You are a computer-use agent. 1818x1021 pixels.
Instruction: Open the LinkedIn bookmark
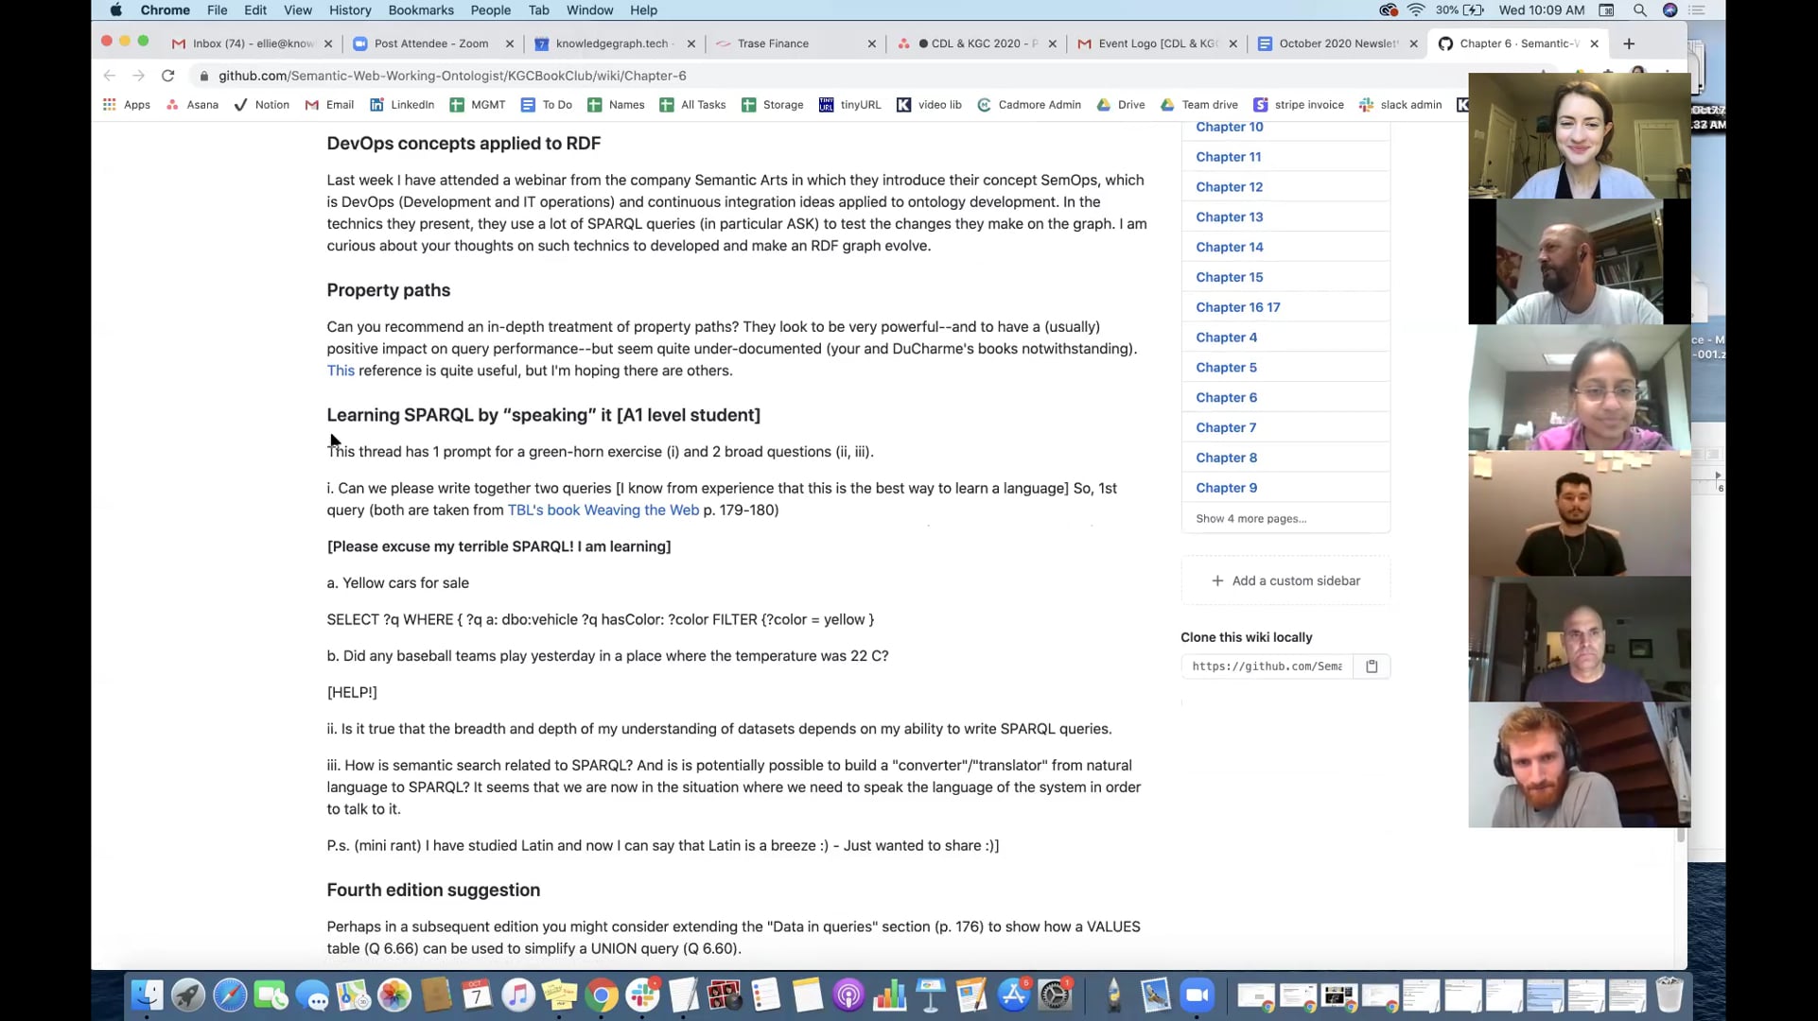401,105
